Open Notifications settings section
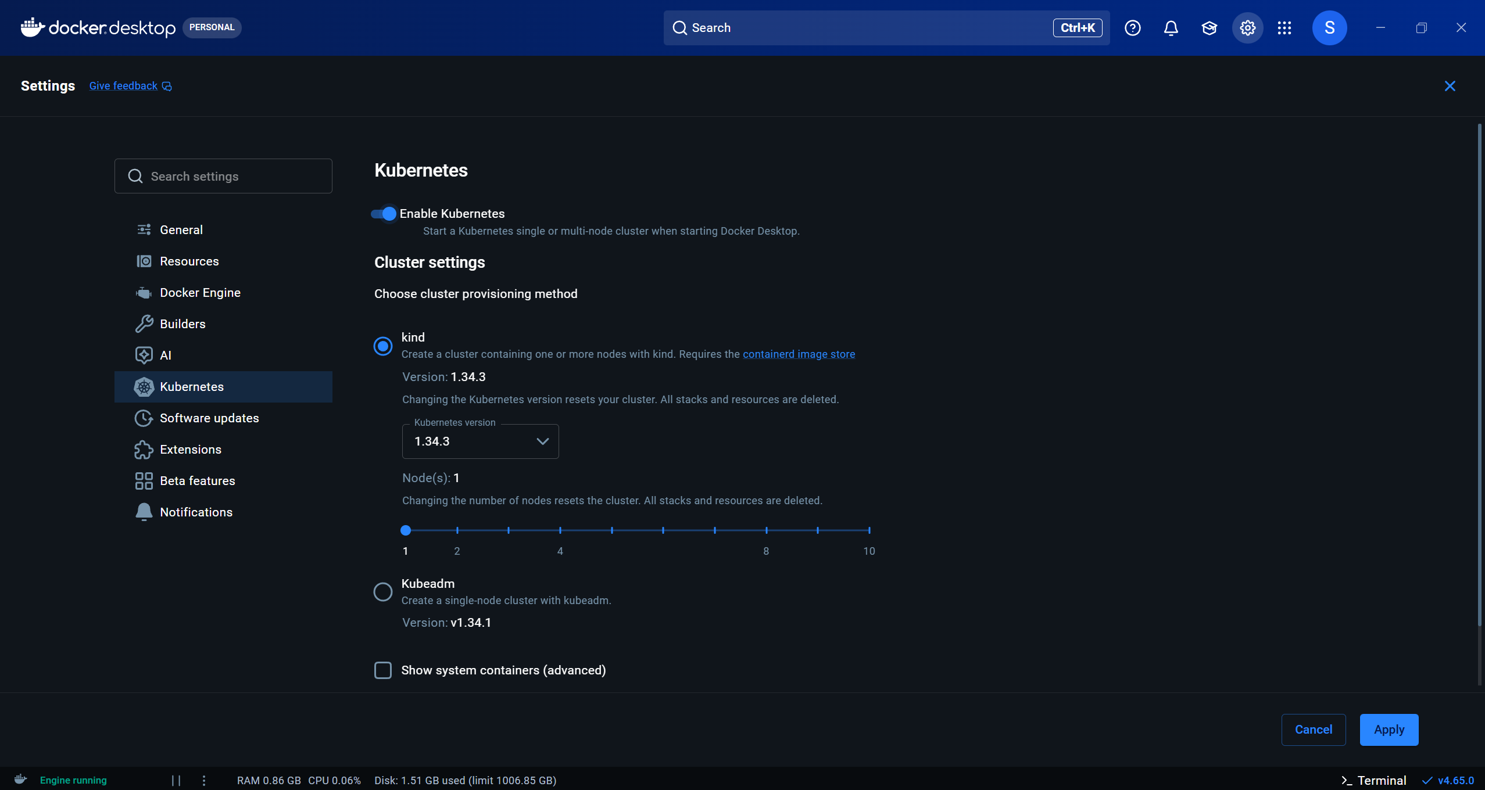This screenshot has height=790, width=1485. 223,512
